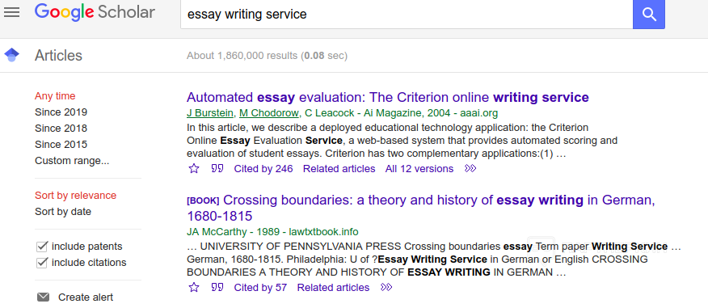Viewport: 708px width, 308px height.
Task: Filter results Since 2018
Action: point(61,129)
